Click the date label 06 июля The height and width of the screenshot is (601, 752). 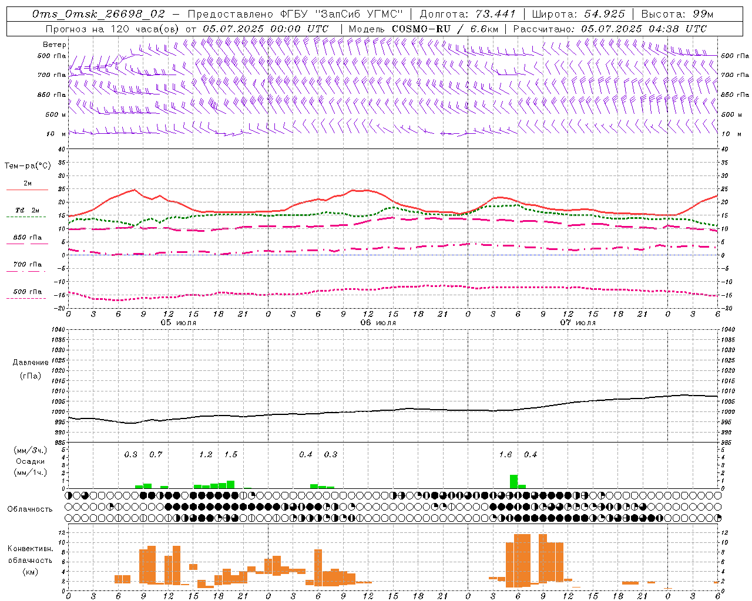tap(378, 322)
